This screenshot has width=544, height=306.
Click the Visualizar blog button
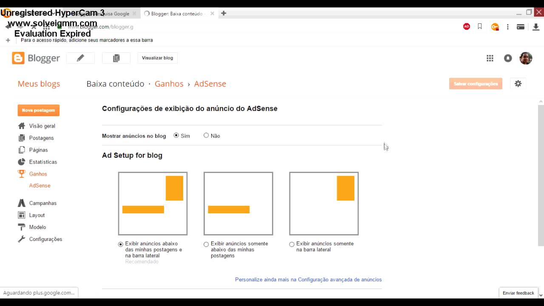coord(157,58)
